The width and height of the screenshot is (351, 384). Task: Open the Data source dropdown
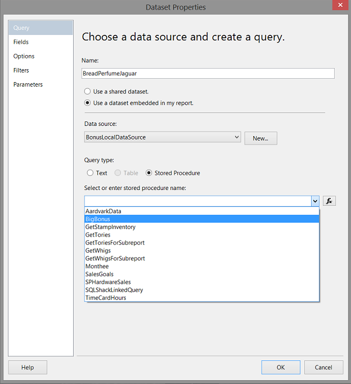point(236,137)
